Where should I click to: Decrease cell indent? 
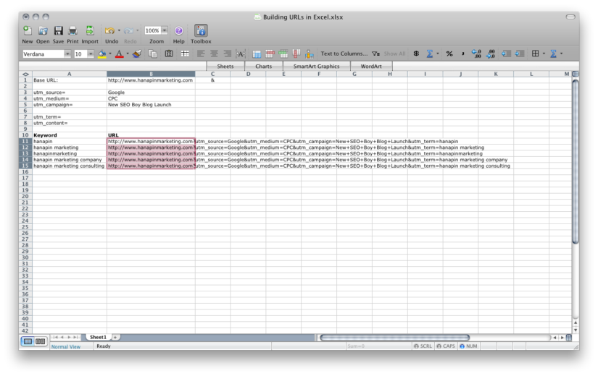click(x=506, y=54)
